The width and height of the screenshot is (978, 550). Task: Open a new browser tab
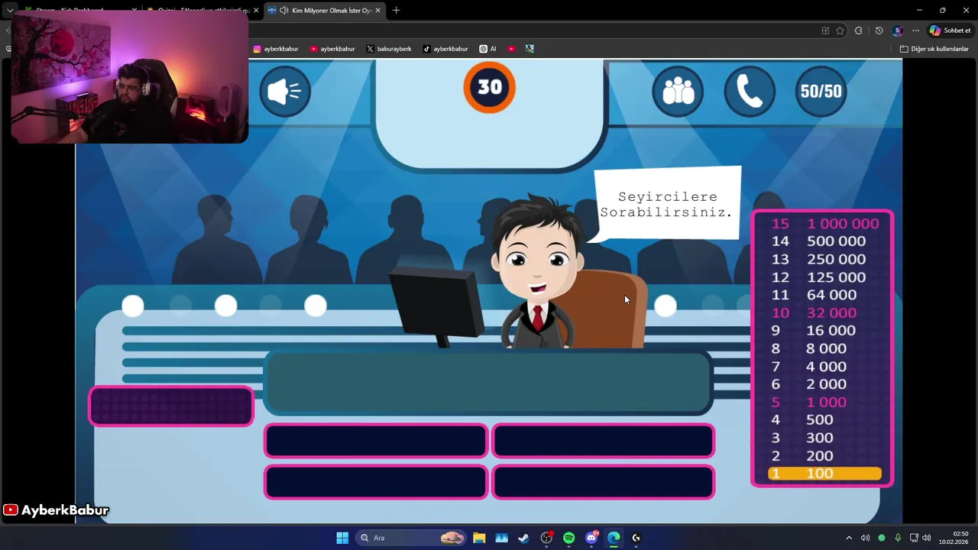tap(396, 11)
